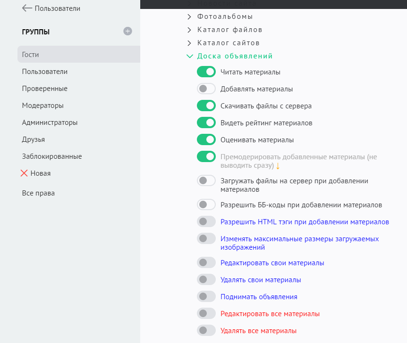Click the plus icon to add group
The height and width of the screenshot is (343, 407).
click(127, 31)
